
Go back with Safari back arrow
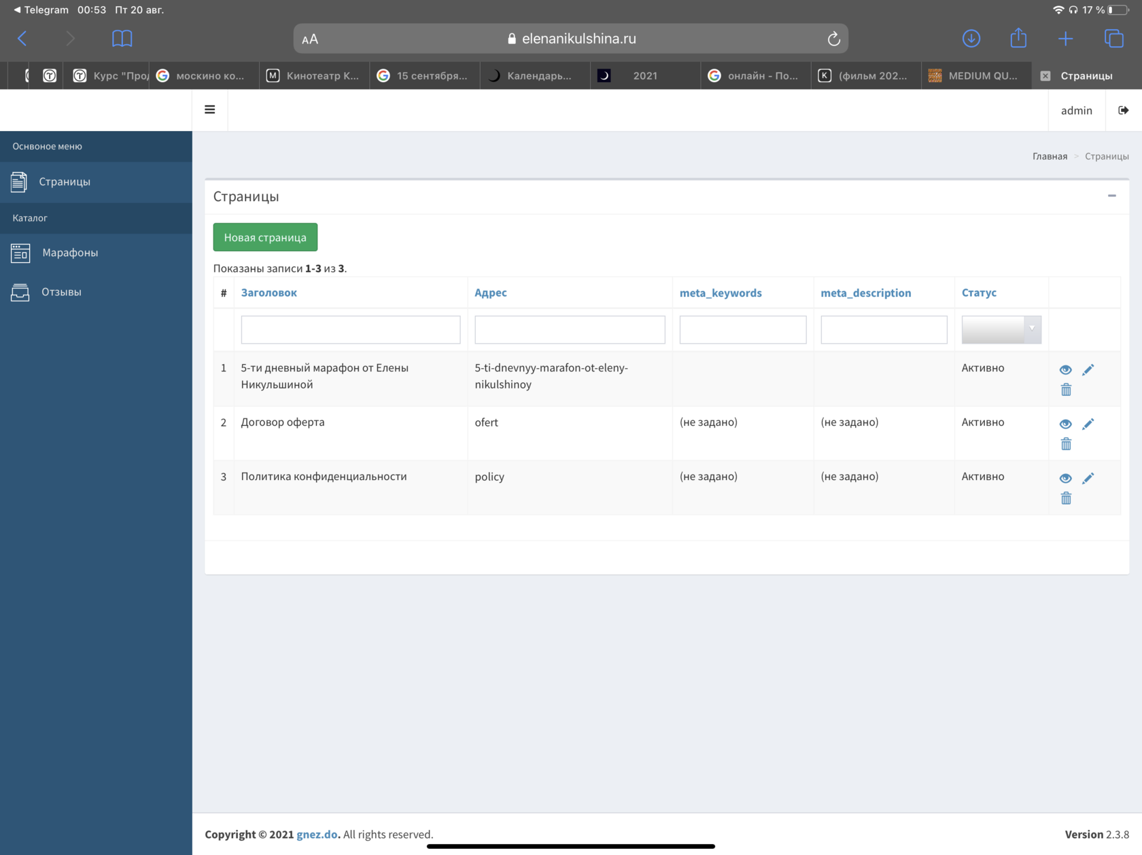[x=22, y=39]
